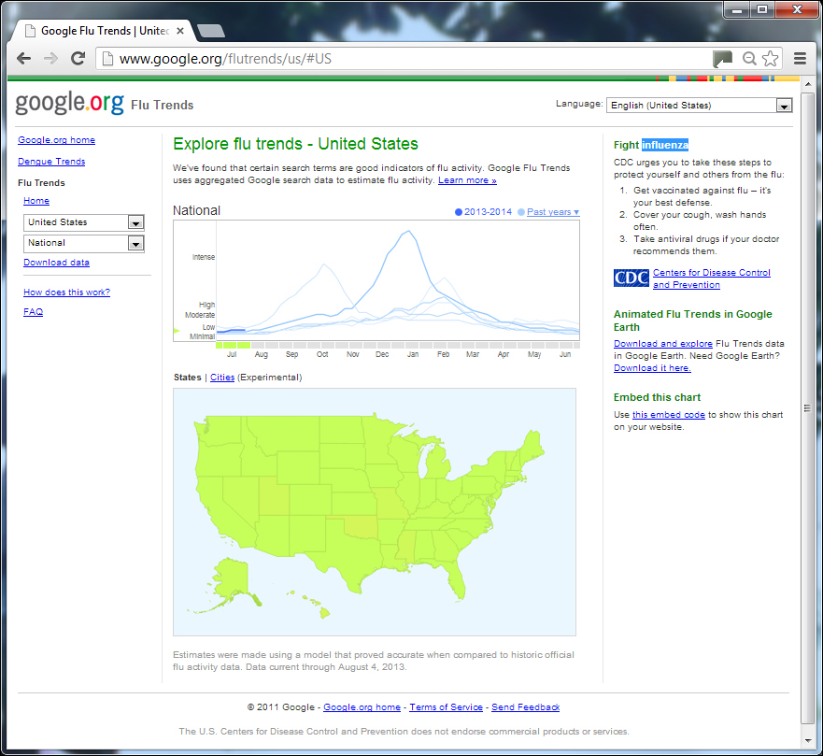
Task: Switch map view to Cities
Action: (222, 378)
